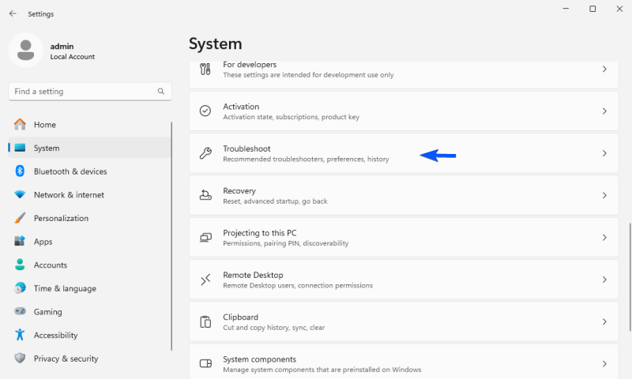Click the right-side vertical scrollbar
632x379 pixels.
(x=629, y=276)
